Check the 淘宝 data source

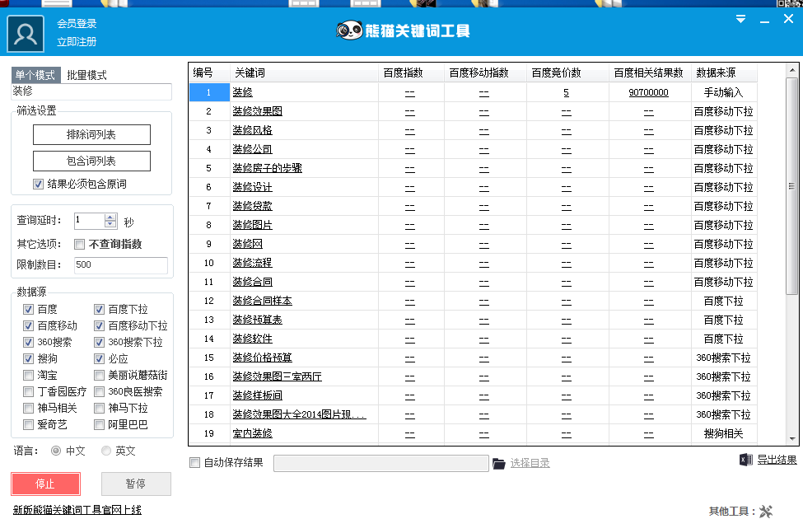click(28, 375)
